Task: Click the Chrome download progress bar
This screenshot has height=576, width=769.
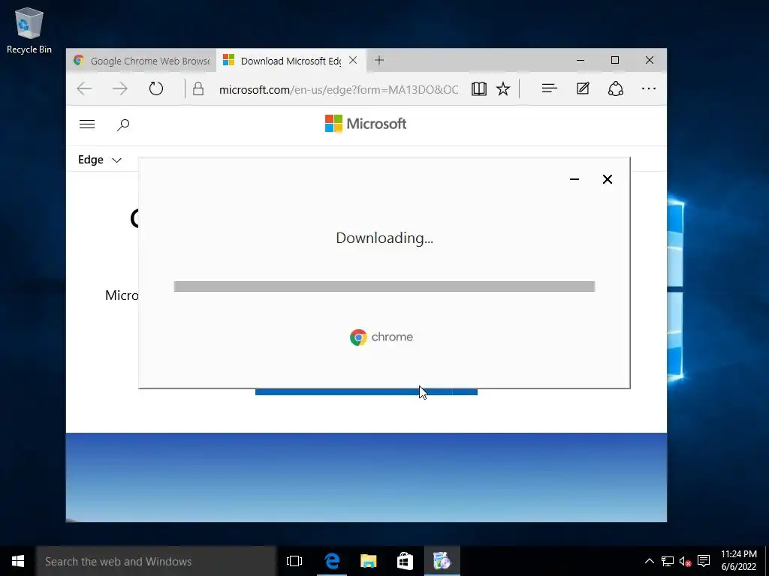Action: tap(384, 286)
